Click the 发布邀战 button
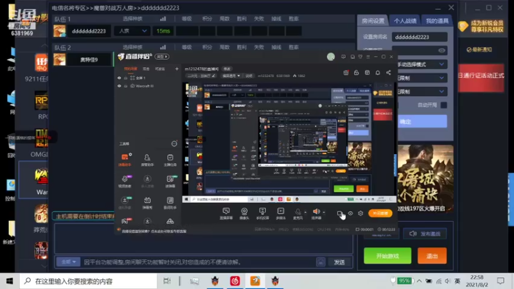514x289 pixels. pyautogui.click(x=425, y=234)
